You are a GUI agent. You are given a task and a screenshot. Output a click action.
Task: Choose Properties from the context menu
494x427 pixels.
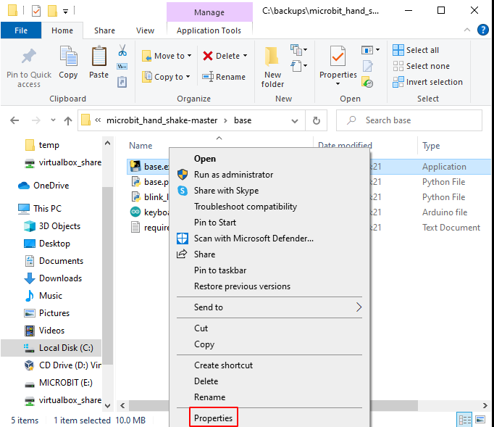[213, 418]
